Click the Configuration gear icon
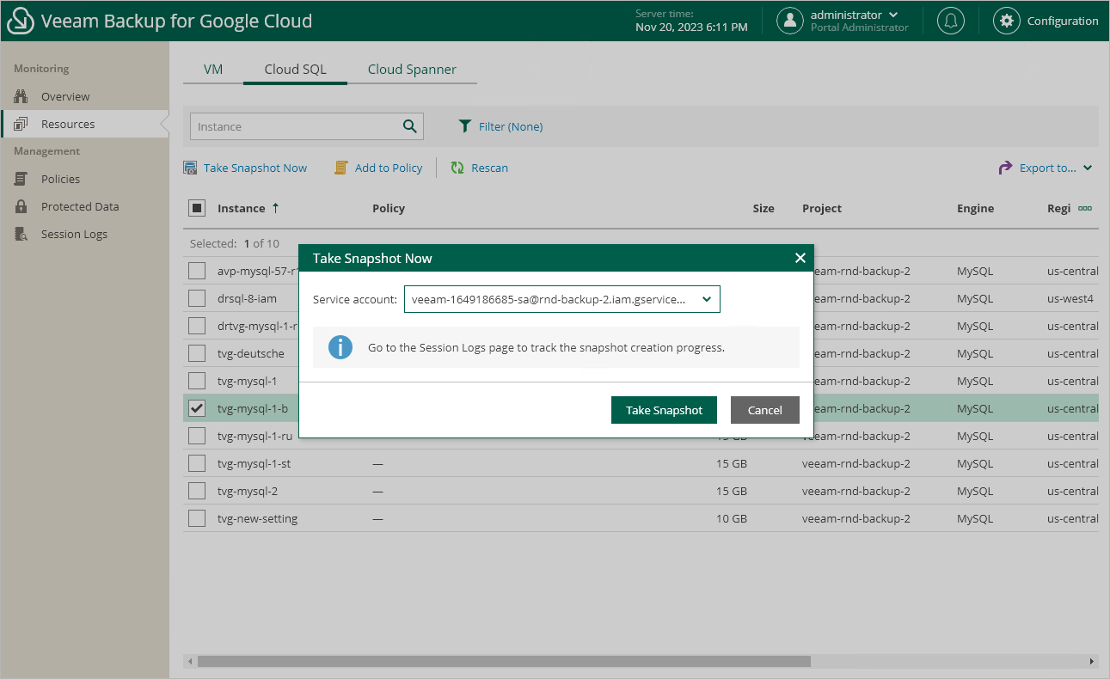Viewport: 1110px width, 679px height. click(x=1007, y=21)
